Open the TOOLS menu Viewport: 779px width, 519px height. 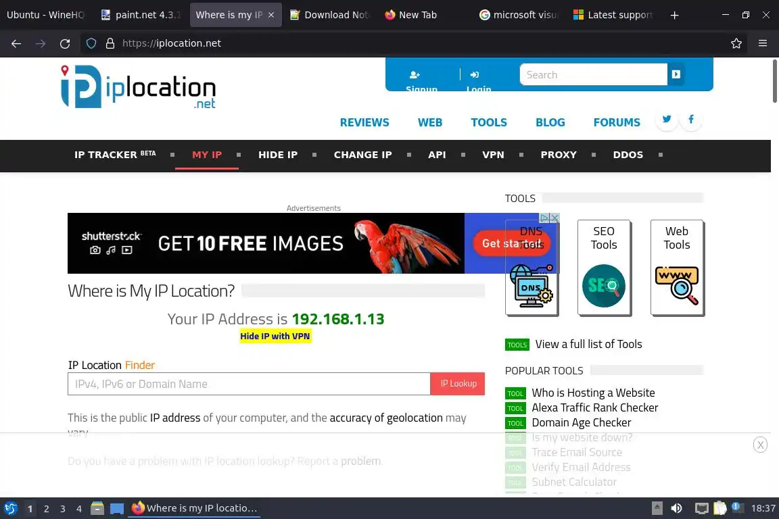coord(489,123)
